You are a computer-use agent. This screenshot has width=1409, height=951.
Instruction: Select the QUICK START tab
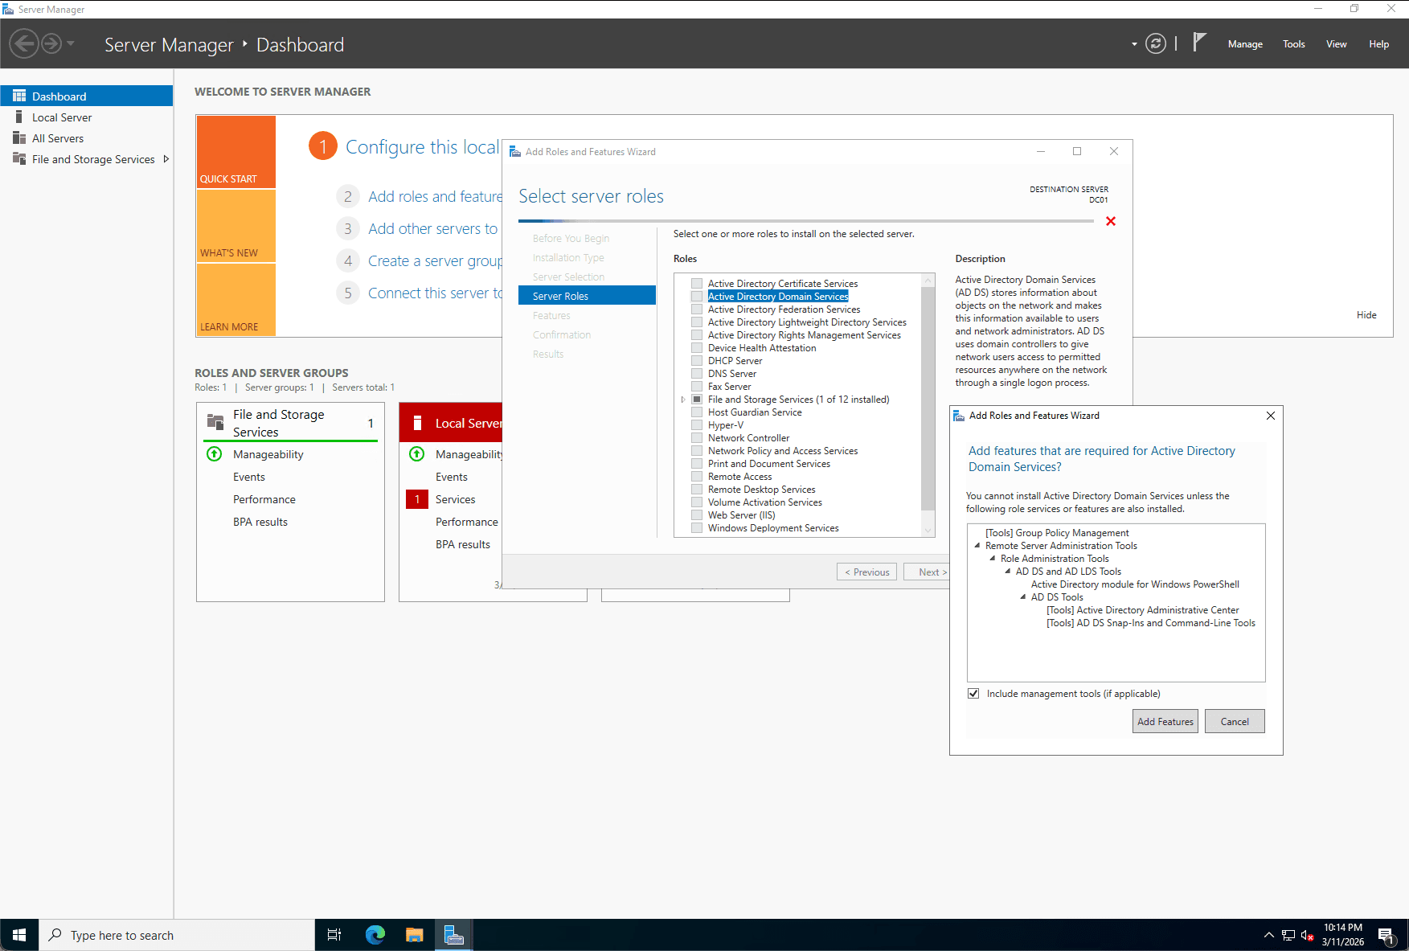[x=236, y=152]
